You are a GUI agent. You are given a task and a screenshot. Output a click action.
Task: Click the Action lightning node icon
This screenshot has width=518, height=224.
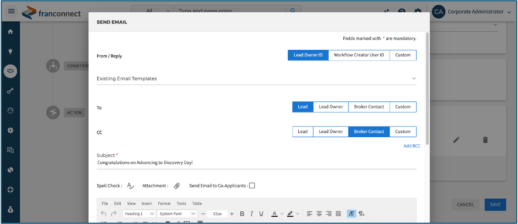(53, 113)
